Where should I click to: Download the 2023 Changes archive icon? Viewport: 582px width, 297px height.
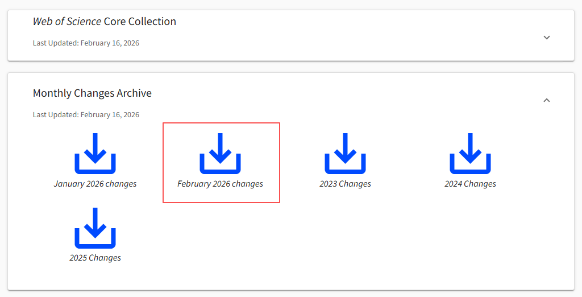coord(345,154)
